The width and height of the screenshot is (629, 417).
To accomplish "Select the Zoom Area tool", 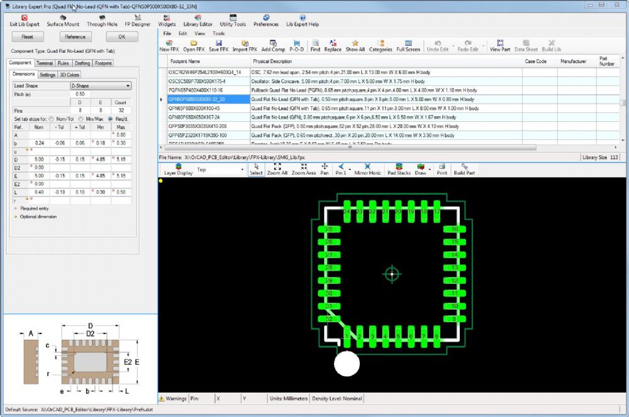I will tap(303, 167).
